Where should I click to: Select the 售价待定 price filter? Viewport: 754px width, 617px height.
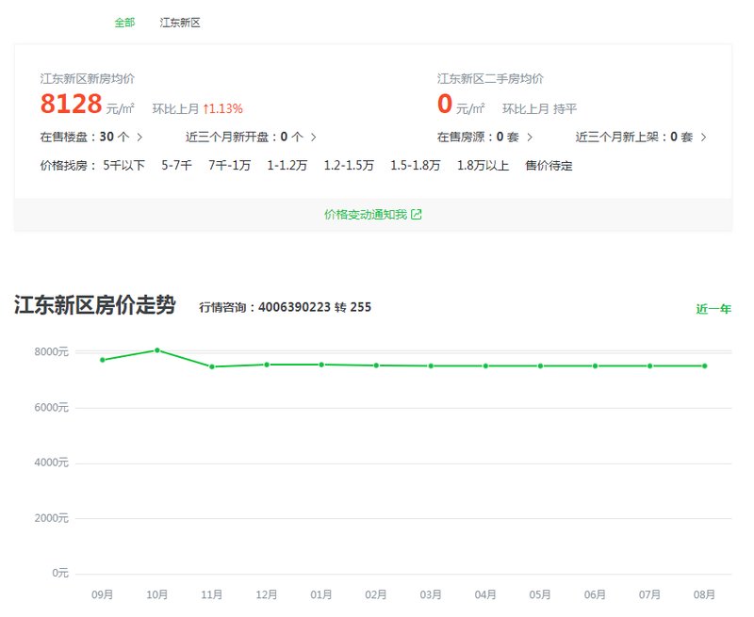(x=549, y=165)
